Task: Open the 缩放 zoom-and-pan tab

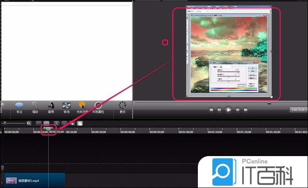Action: click(x=35, y=108)
